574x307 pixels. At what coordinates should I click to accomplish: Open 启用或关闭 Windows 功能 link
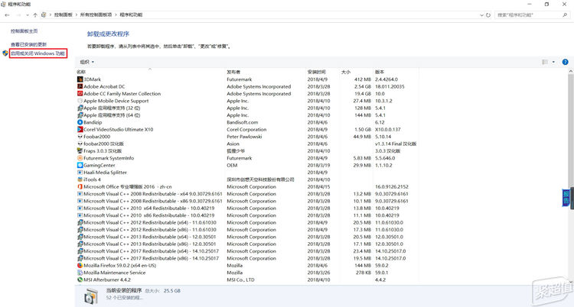[x=38, y=53]
